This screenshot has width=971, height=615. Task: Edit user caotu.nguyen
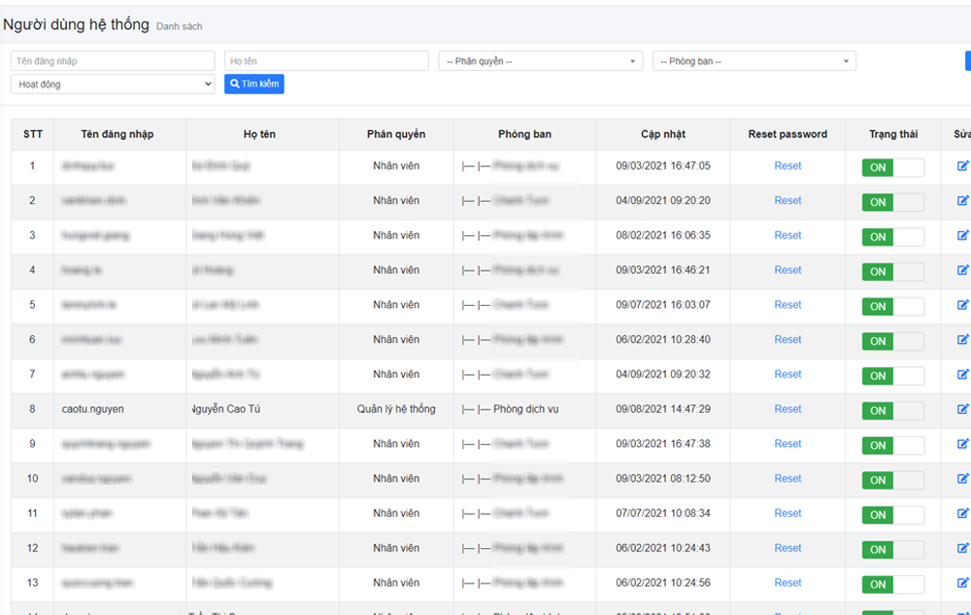tap(962, 409)
